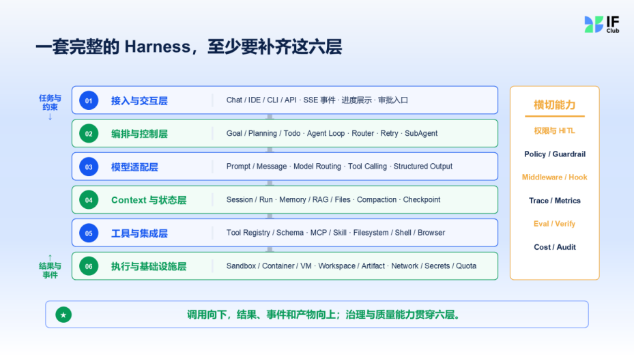Click the green 04 number badge

(x=89, y=200)
